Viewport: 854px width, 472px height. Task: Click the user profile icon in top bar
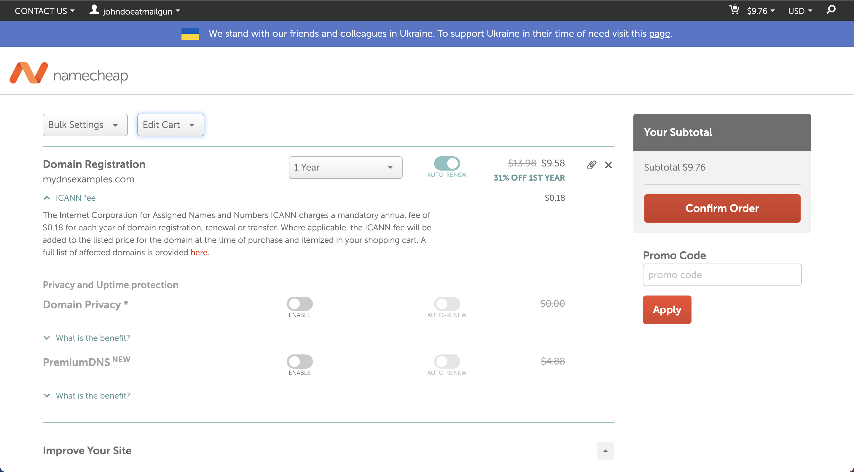[94, 10]
